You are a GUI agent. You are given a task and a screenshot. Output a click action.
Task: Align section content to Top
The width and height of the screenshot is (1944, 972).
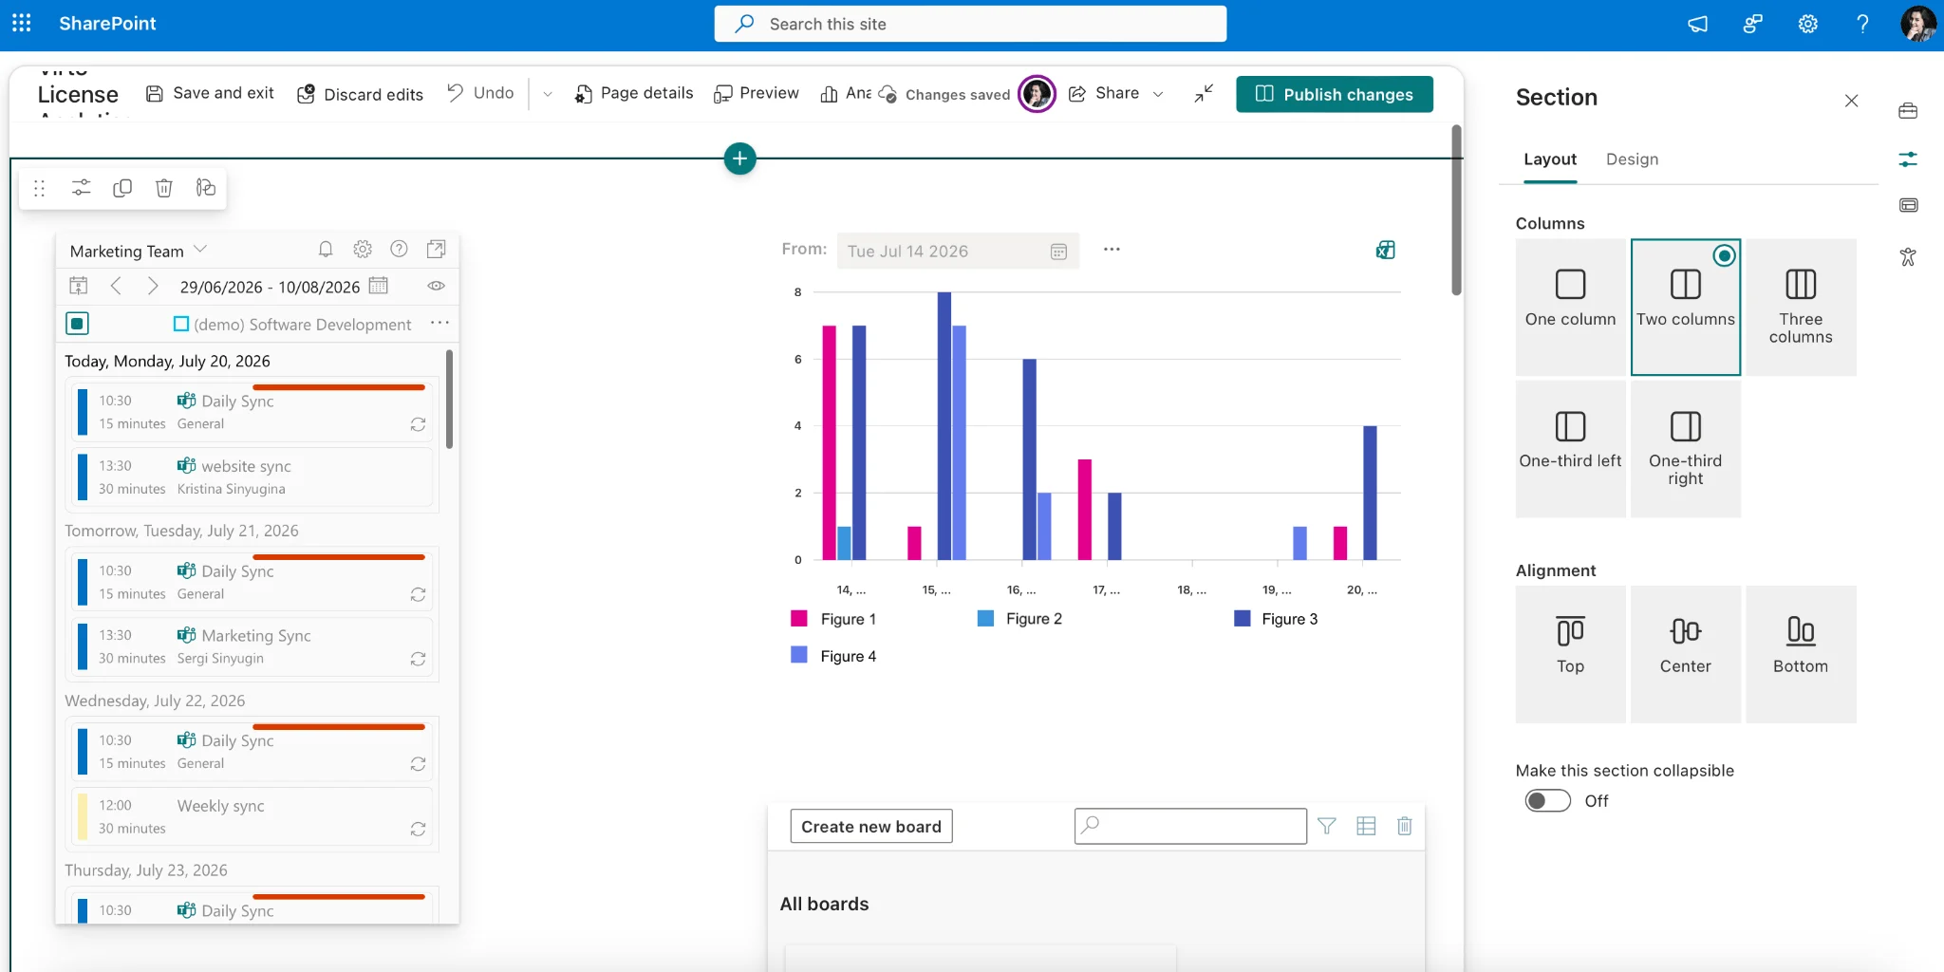point(1570,654)
